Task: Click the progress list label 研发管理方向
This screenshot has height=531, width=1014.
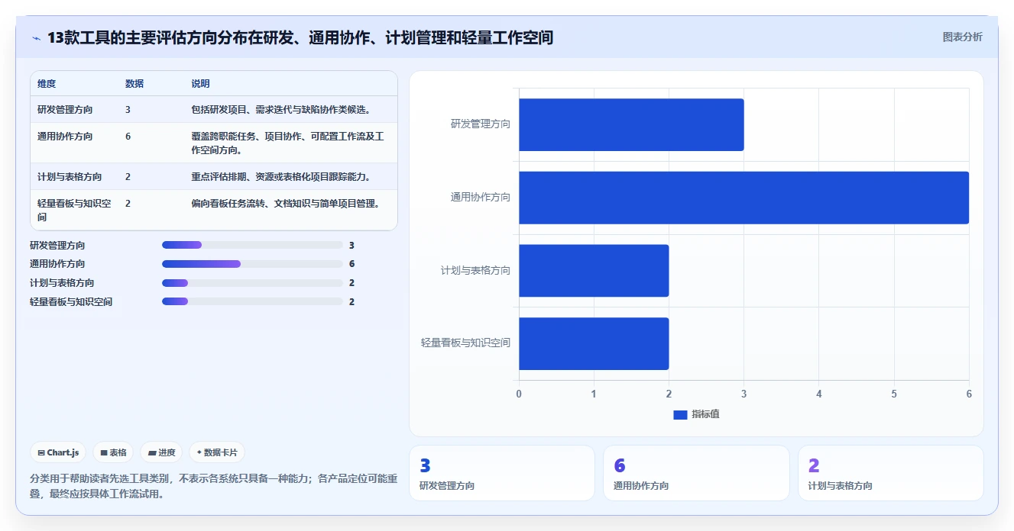Action: pos(57,245)
